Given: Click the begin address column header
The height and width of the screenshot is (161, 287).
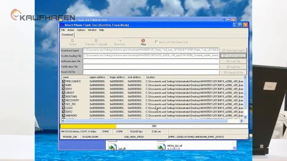Looking at the screenshot, I should 117,77.
